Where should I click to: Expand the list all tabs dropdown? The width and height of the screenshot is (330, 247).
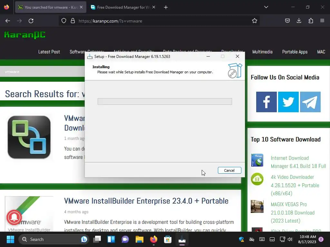coord(266,7)
